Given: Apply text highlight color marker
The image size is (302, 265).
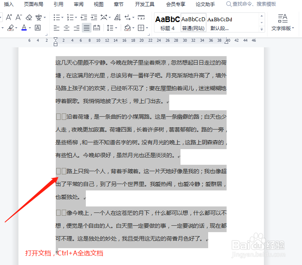Looking at the screenshot, I should pyautogui.click(x=10, y=28).
